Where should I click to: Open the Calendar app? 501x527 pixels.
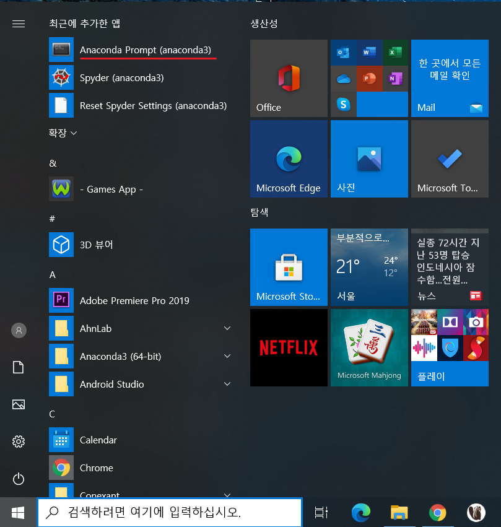[141, 440]
